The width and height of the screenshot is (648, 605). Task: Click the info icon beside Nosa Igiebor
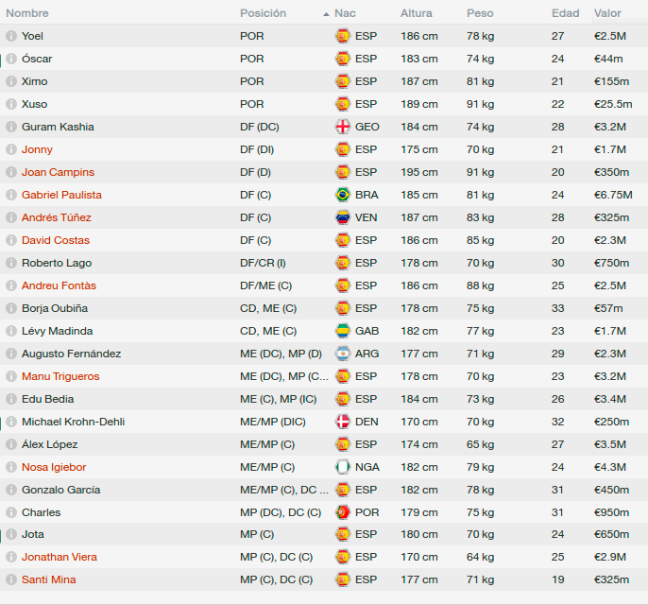(11, 467)
